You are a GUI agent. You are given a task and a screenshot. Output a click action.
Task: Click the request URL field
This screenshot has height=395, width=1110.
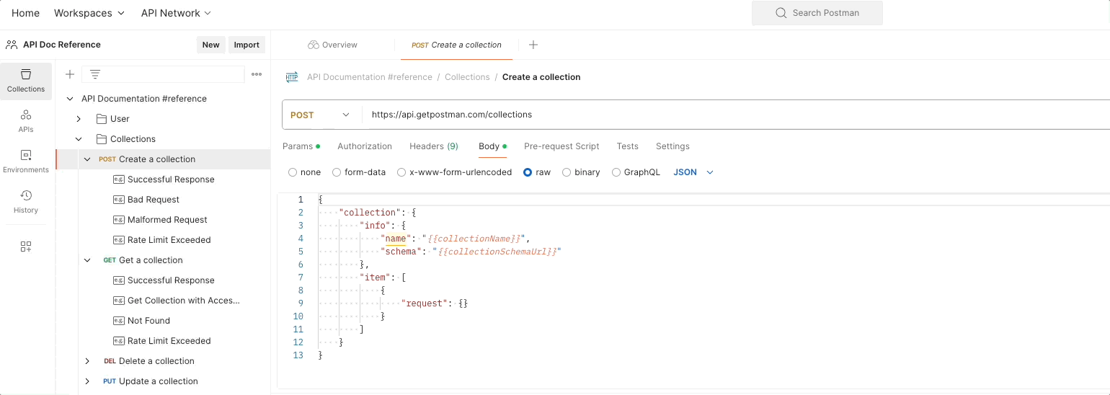point(735,115)
